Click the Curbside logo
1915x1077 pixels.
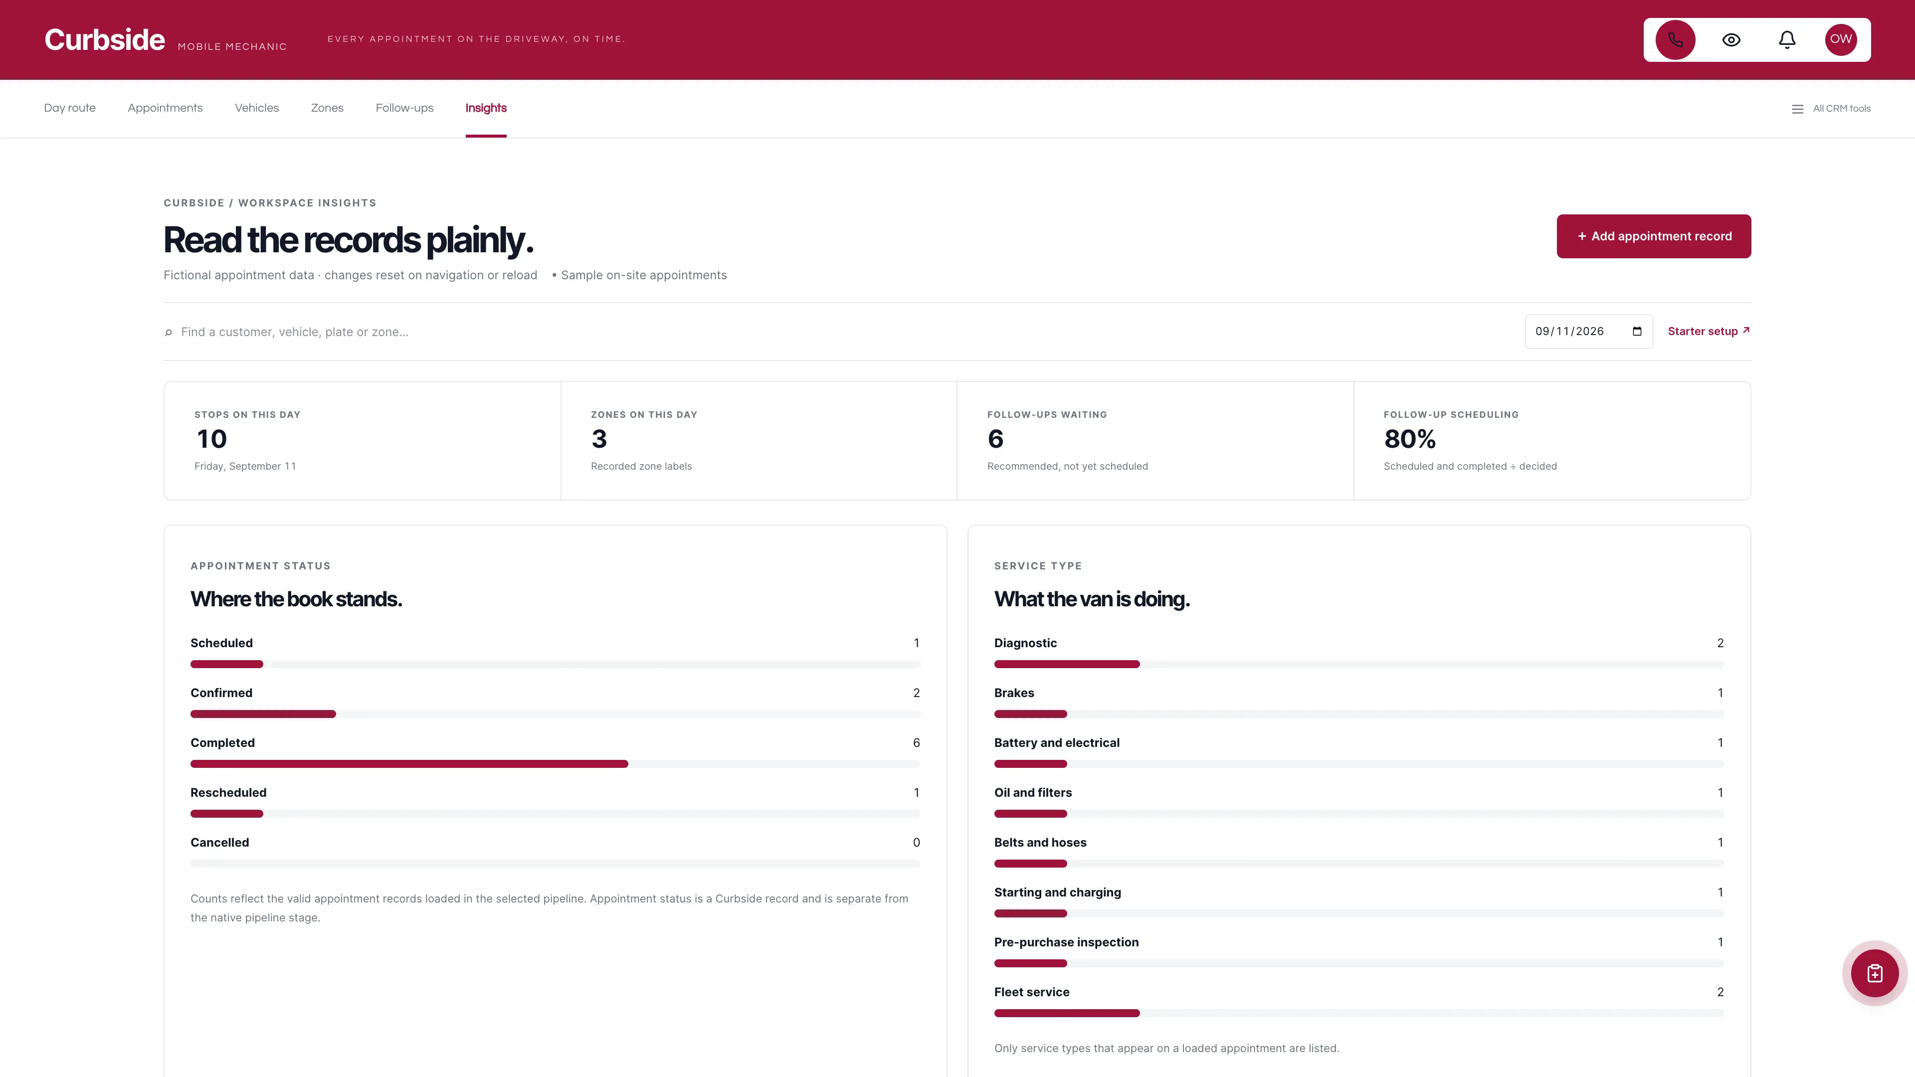pos(105,39)
